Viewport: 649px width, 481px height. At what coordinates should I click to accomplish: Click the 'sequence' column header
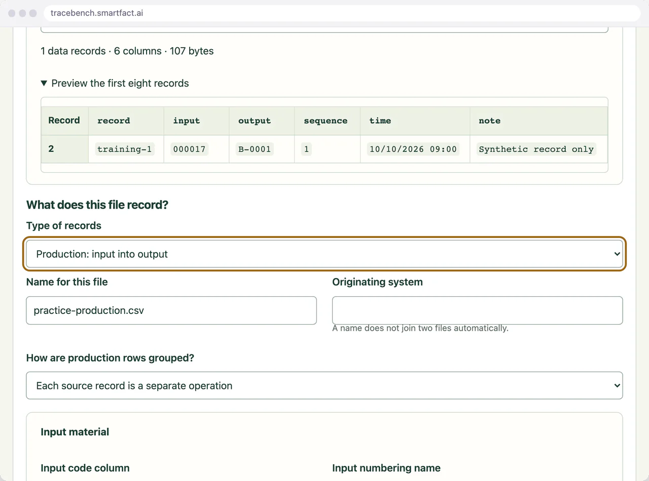[326, 121]
